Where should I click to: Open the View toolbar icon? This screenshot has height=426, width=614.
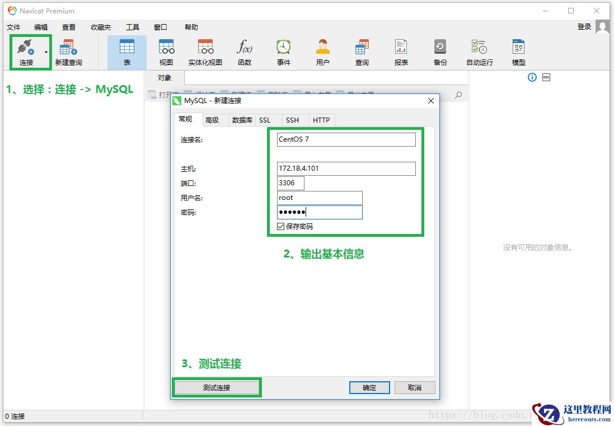(x=166, y=46)
